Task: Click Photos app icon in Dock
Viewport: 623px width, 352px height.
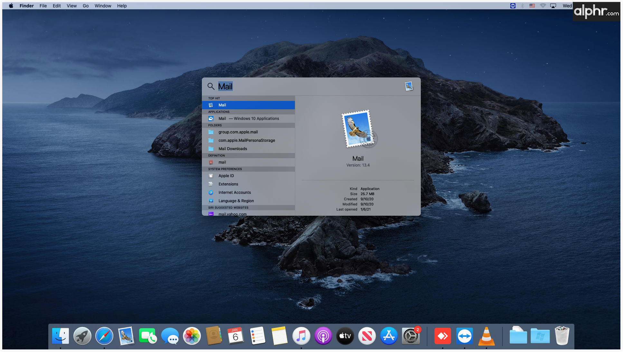Action: (x=192, y=336)
